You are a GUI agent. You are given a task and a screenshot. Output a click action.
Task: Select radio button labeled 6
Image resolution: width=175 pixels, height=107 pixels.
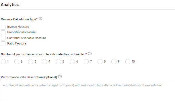pos(72,62)
